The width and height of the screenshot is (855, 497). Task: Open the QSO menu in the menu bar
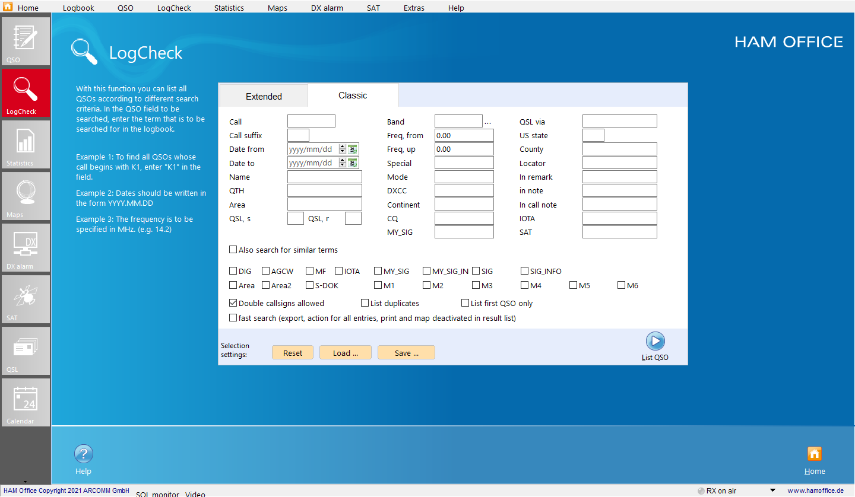125,8
